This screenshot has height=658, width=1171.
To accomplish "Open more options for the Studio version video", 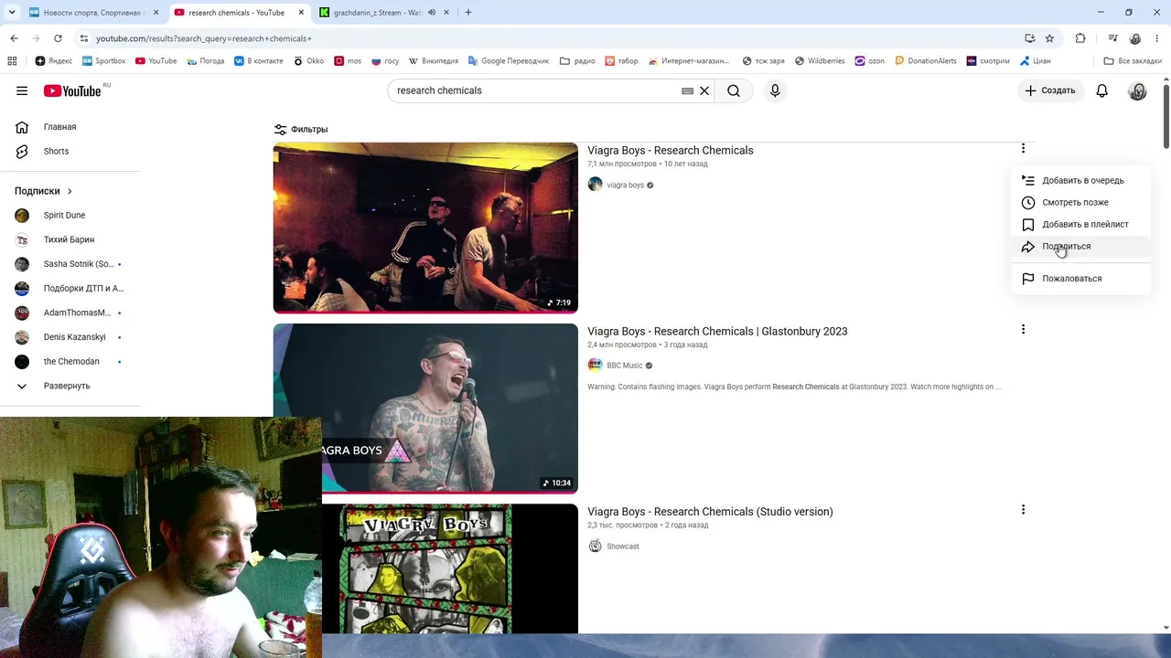I will coord(1023,510).
